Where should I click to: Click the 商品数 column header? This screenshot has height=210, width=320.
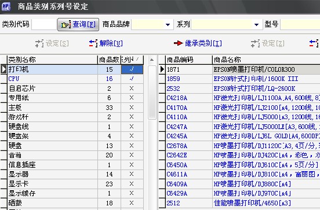click(109, 60)
